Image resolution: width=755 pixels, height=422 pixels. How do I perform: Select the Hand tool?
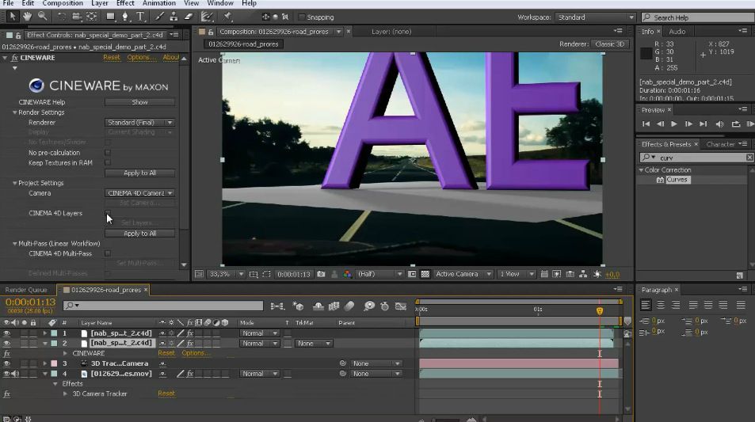pos(28,17)
